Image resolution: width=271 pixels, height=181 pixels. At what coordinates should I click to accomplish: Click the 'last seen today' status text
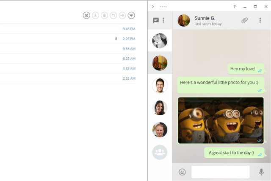coord(208,24)
